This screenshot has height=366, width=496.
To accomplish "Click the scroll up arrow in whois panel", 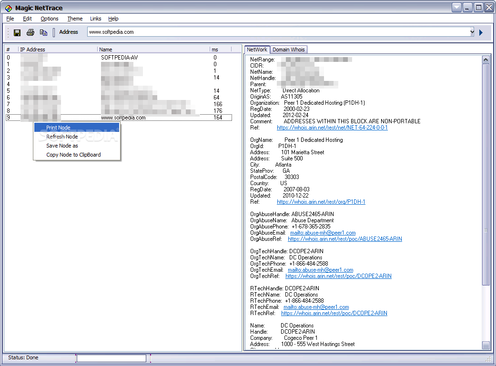I will pyautogui.click(x=486, y=59).
